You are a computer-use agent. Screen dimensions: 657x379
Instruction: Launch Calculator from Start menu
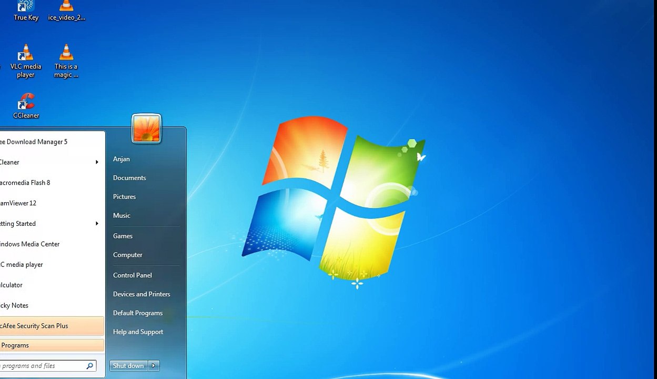52,285
